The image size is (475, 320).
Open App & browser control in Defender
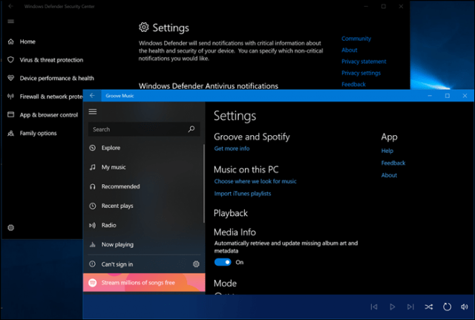pos(48,115)
